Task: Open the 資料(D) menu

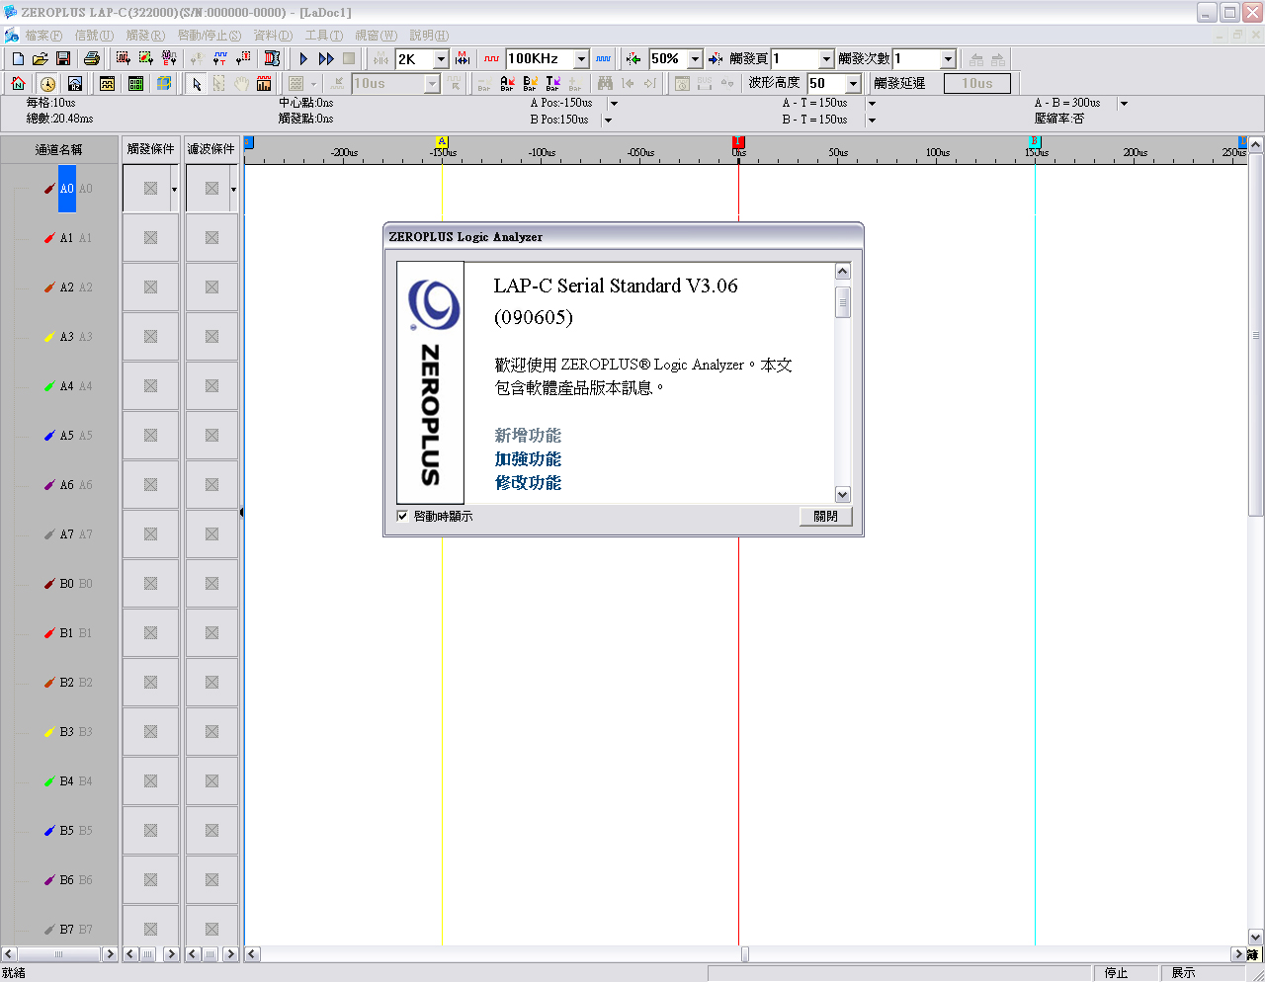Action: [273, 36]
